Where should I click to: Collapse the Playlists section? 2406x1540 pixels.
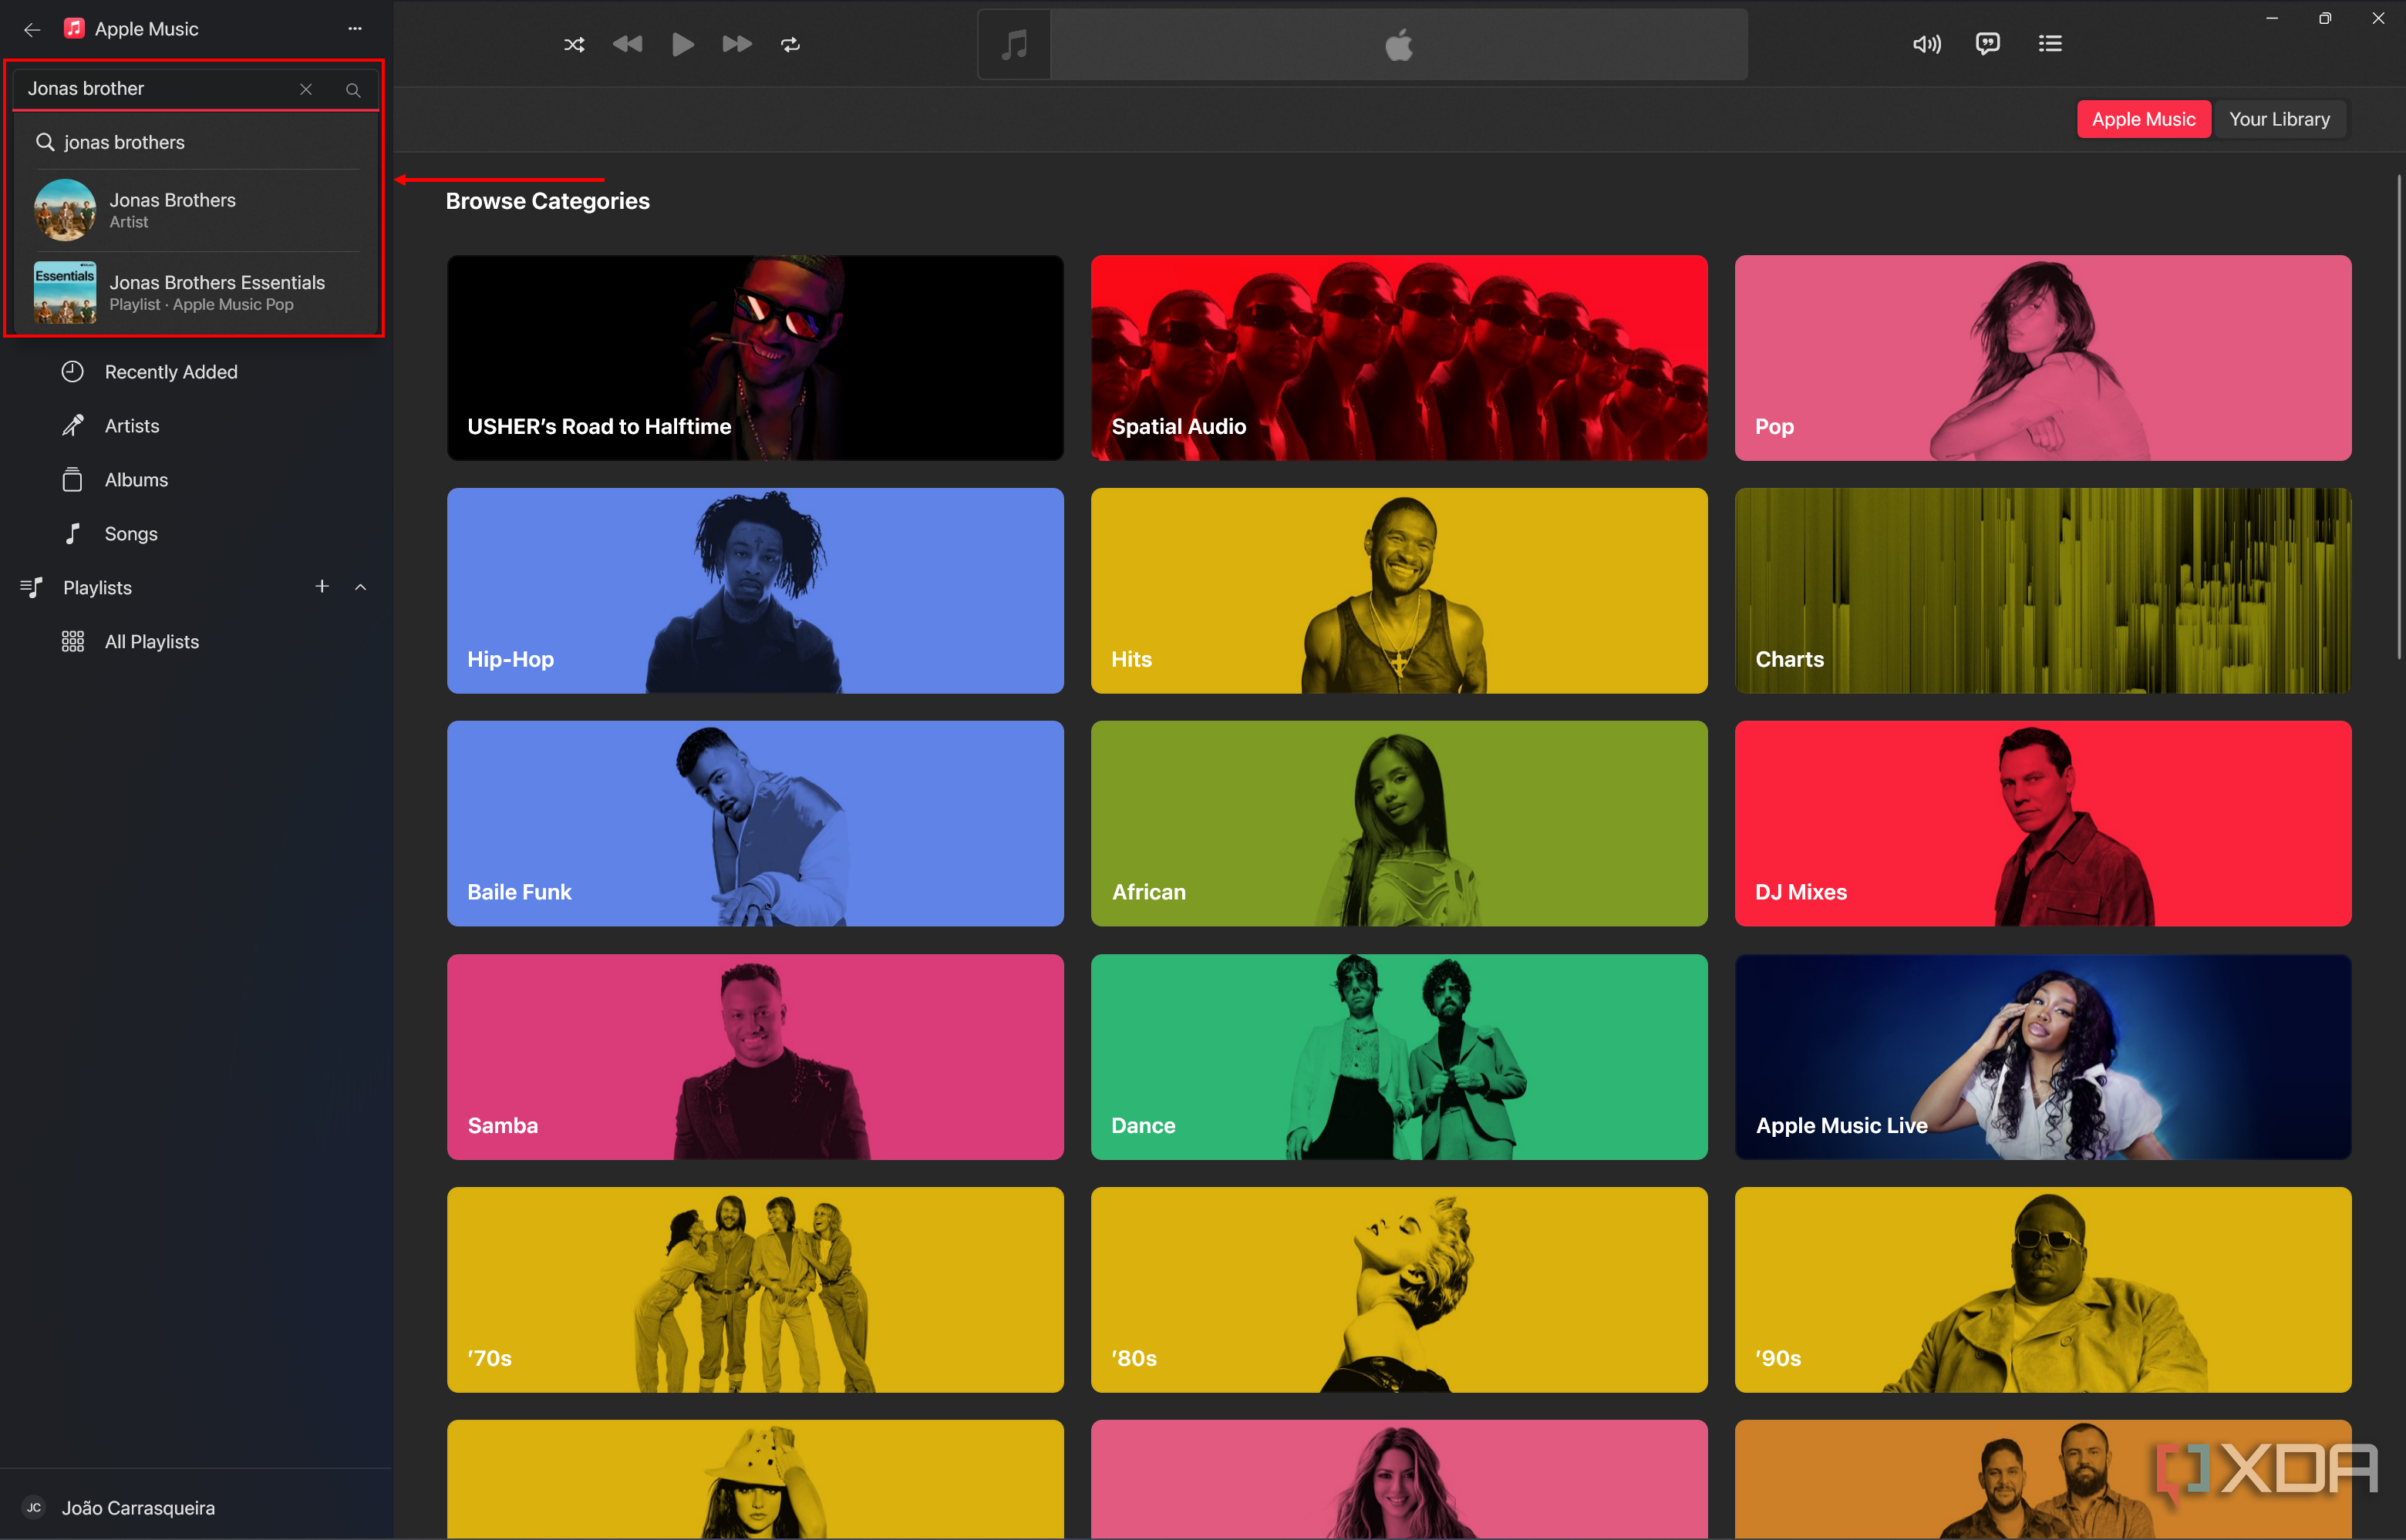360,587
